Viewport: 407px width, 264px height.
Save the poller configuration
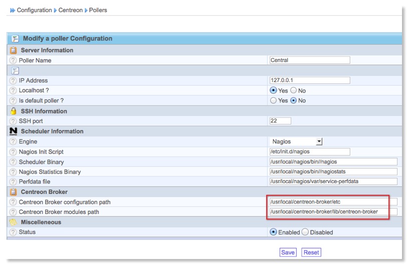coord(288,252)
